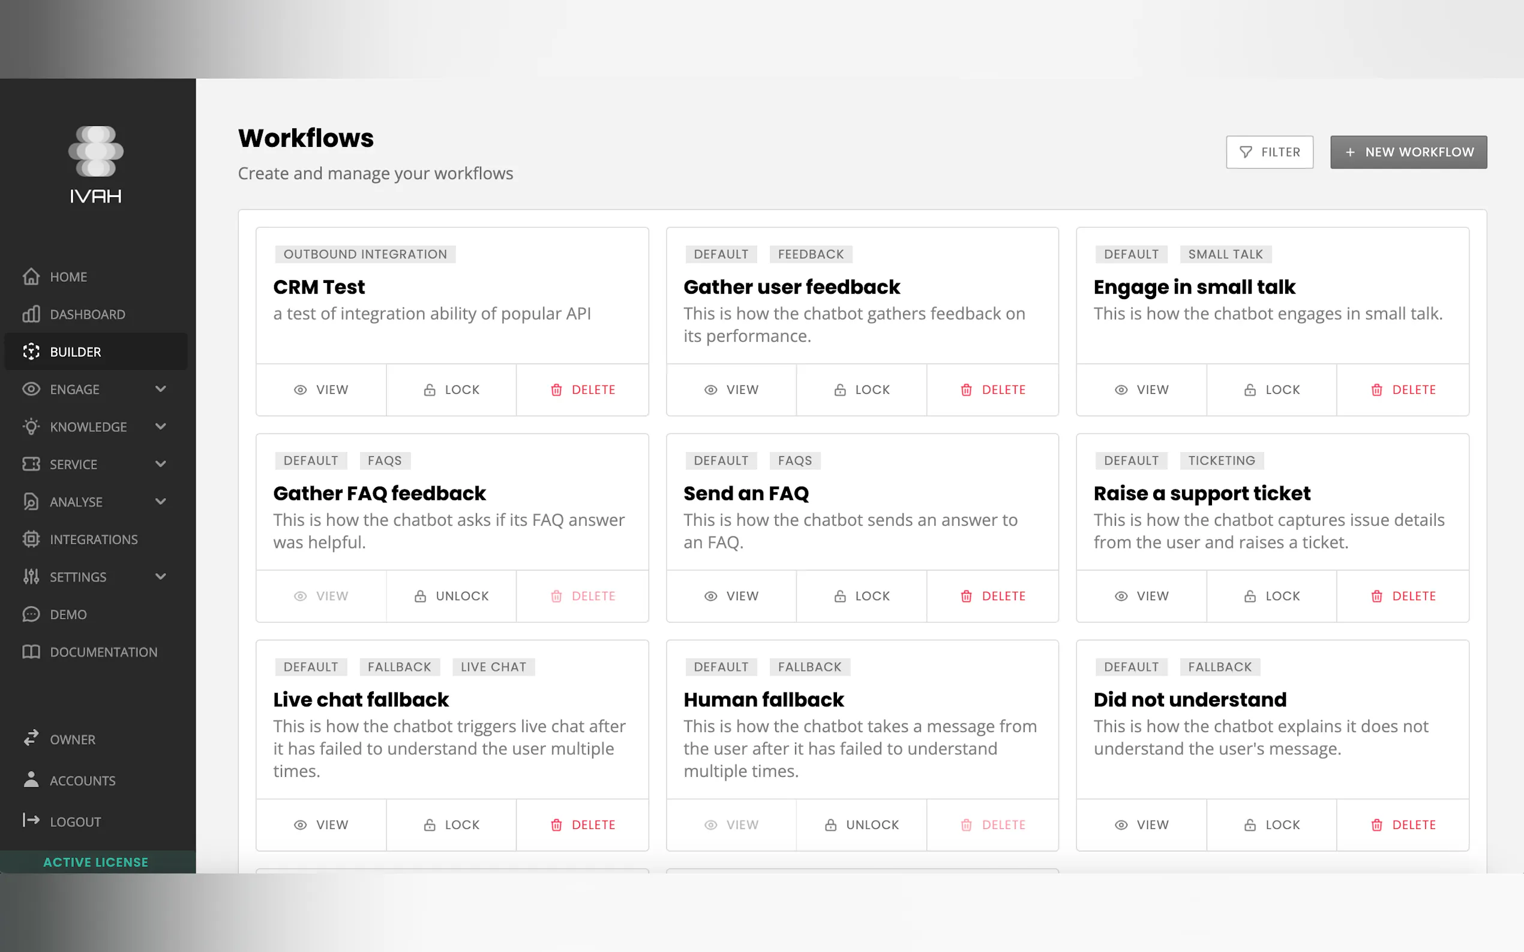The height and width of the screenshot is (952, 1524).
Task: Click the Documentation book icon
Action: coord(31,652)
